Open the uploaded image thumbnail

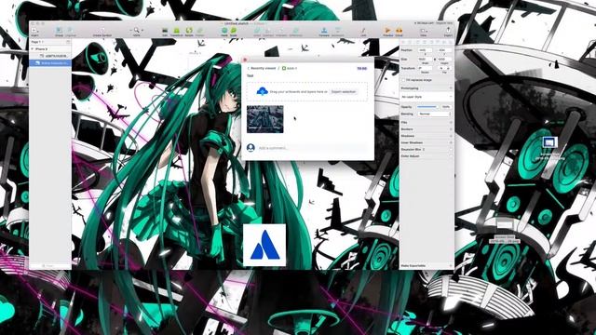tap(264, 119)
